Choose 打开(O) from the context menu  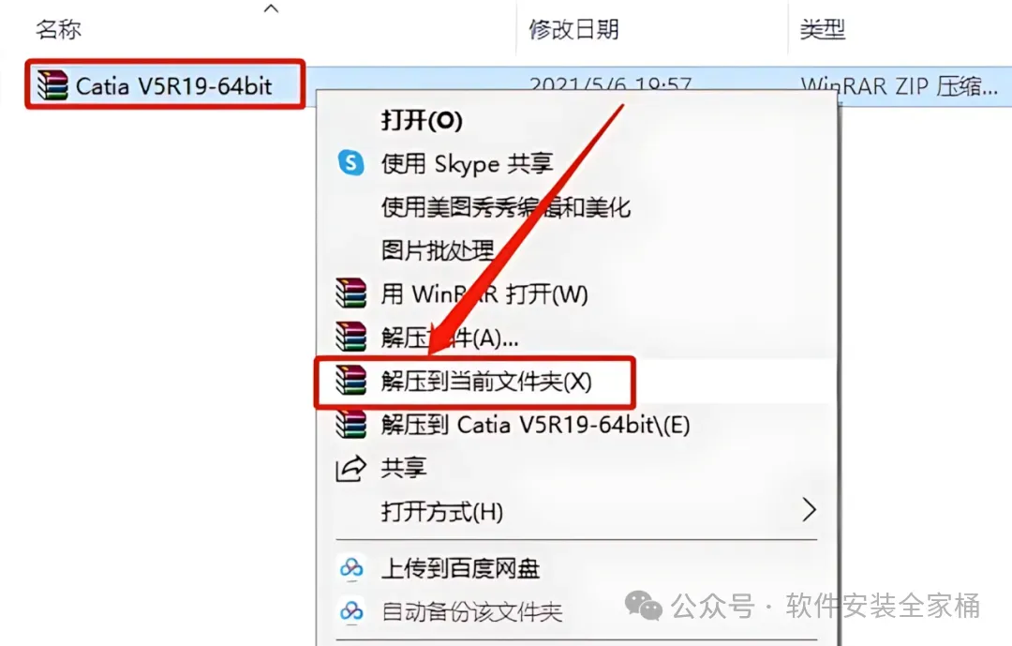click(422, 121)
